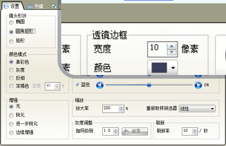This screenshot has height=146, width=226.
Task: Increase 放大率 with the up arrow
Action: tap(121, 107)
